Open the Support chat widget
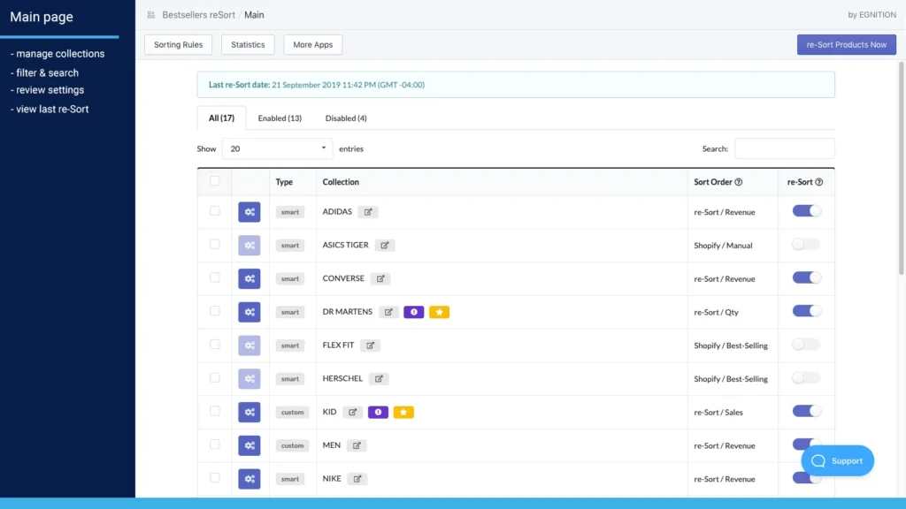The height and width of the screenshot is (509, 906). coord(837,460)
